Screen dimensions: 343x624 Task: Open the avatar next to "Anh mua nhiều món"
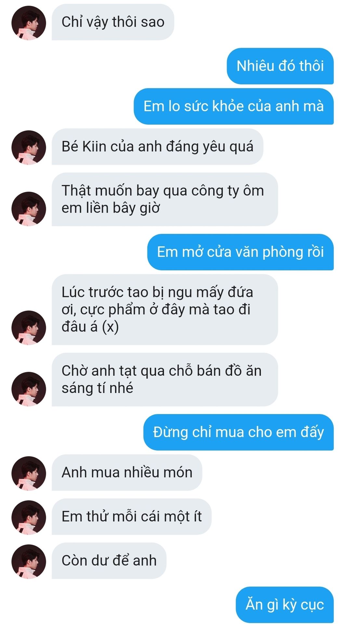click(29, 473)
